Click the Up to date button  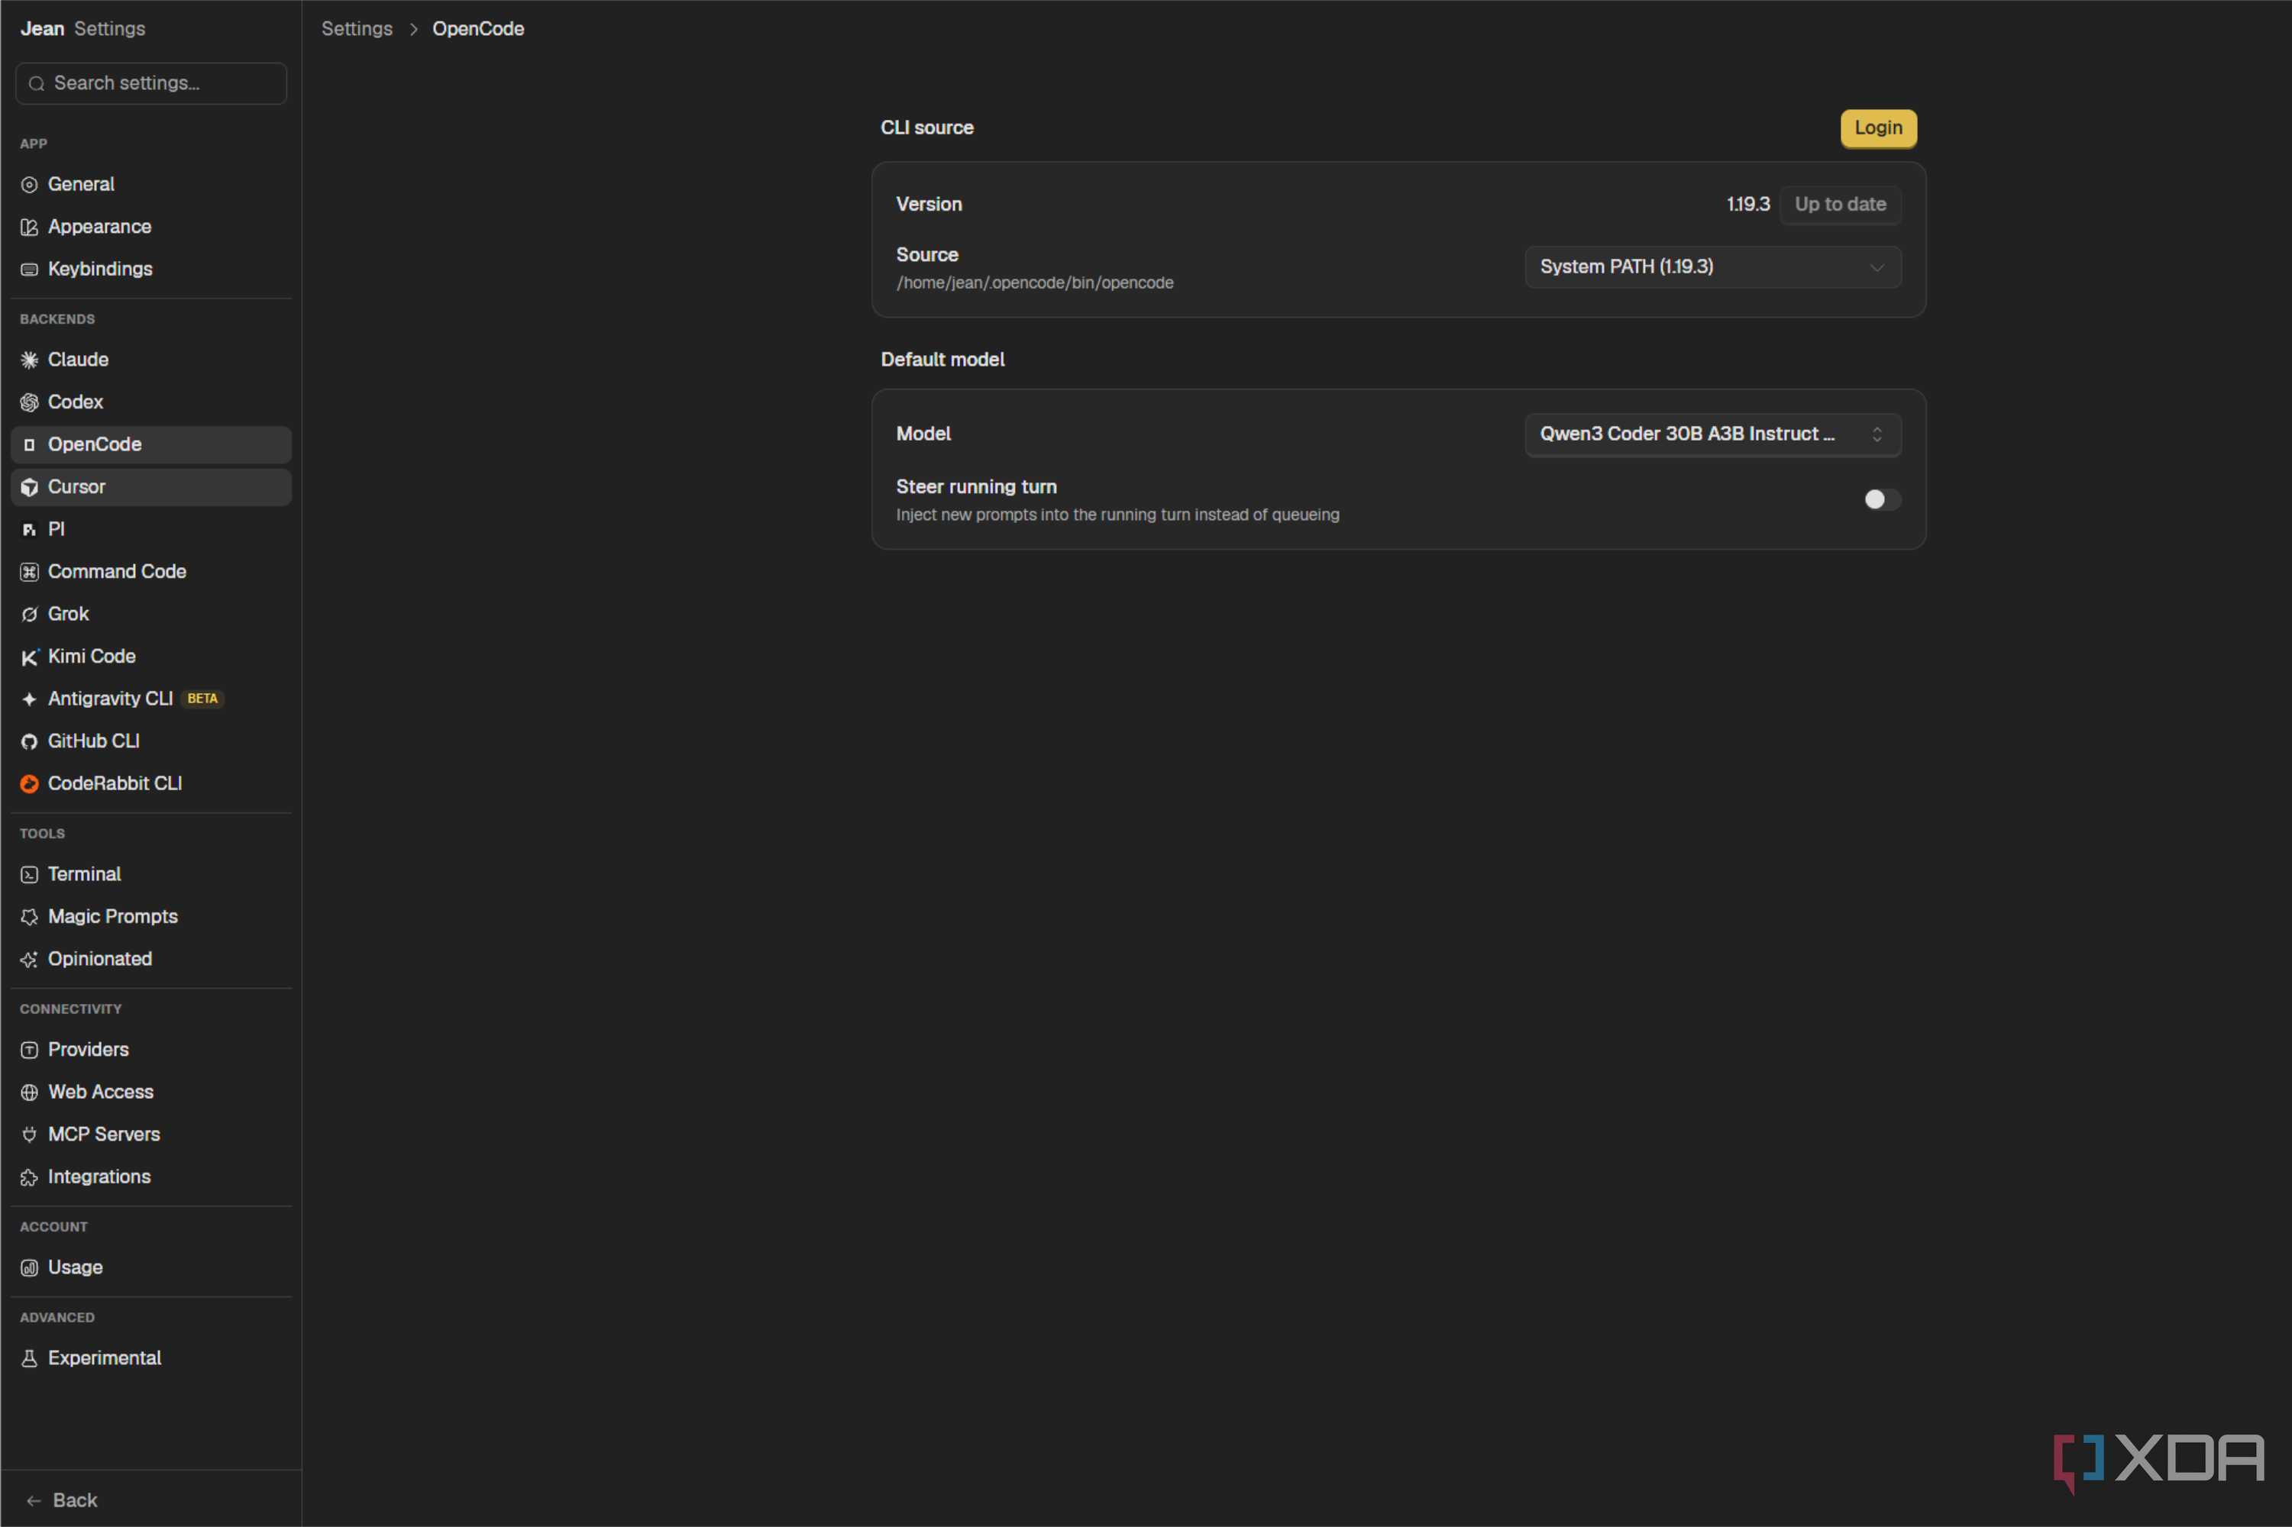pyautogui.click(x=1840, y=205)
